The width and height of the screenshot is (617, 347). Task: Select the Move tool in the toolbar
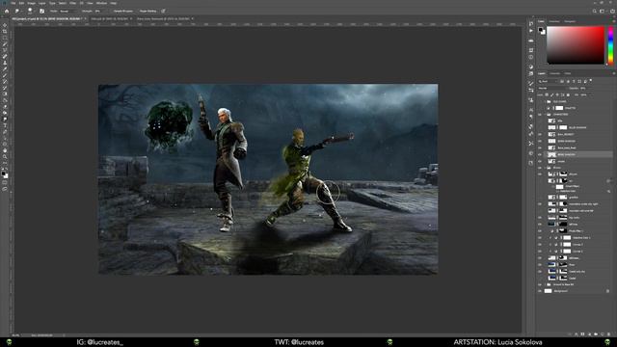point(5,25)
